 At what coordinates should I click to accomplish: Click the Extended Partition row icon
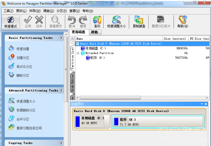(83, 53)
